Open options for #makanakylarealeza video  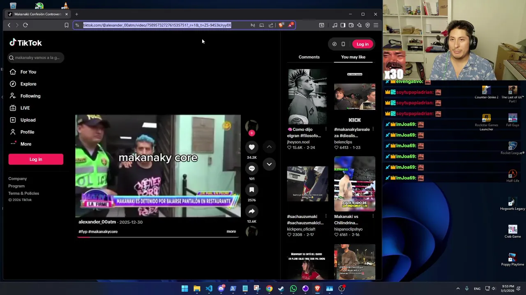pyautogui.click(x=373, y=129)
